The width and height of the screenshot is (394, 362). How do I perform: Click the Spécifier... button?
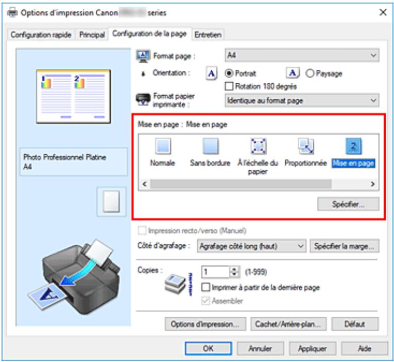(x=348, y=204)
